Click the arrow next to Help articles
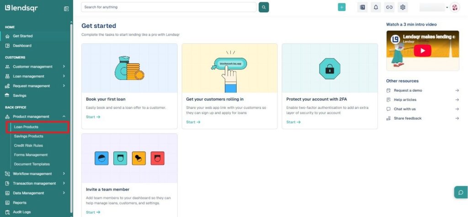This screenshot has width=468, height=217. pos(457,100)
